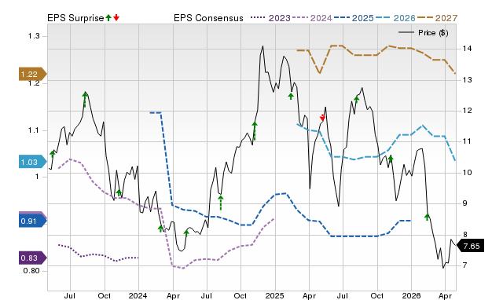The height and width of the screenshot is (300, 503).
Task: Toggle the 2025 consensus legend entry
Action: click(x=354, y=18)
